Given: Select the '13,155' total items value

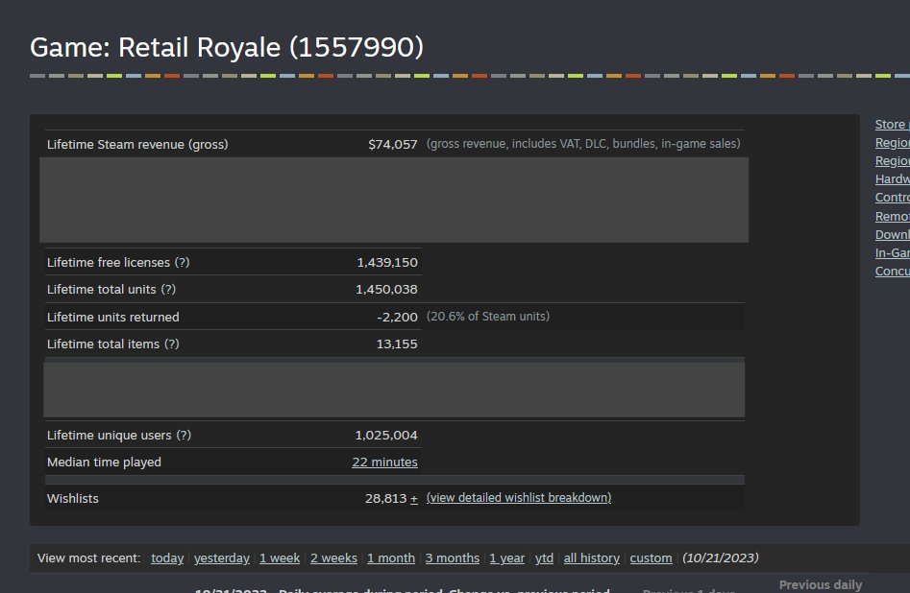Looking at the screenshot, I should 397,344.
